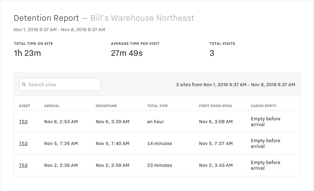Click the magnifying glass search icon
The height and width of the screenshot is (191, 314).
point(24,85)
